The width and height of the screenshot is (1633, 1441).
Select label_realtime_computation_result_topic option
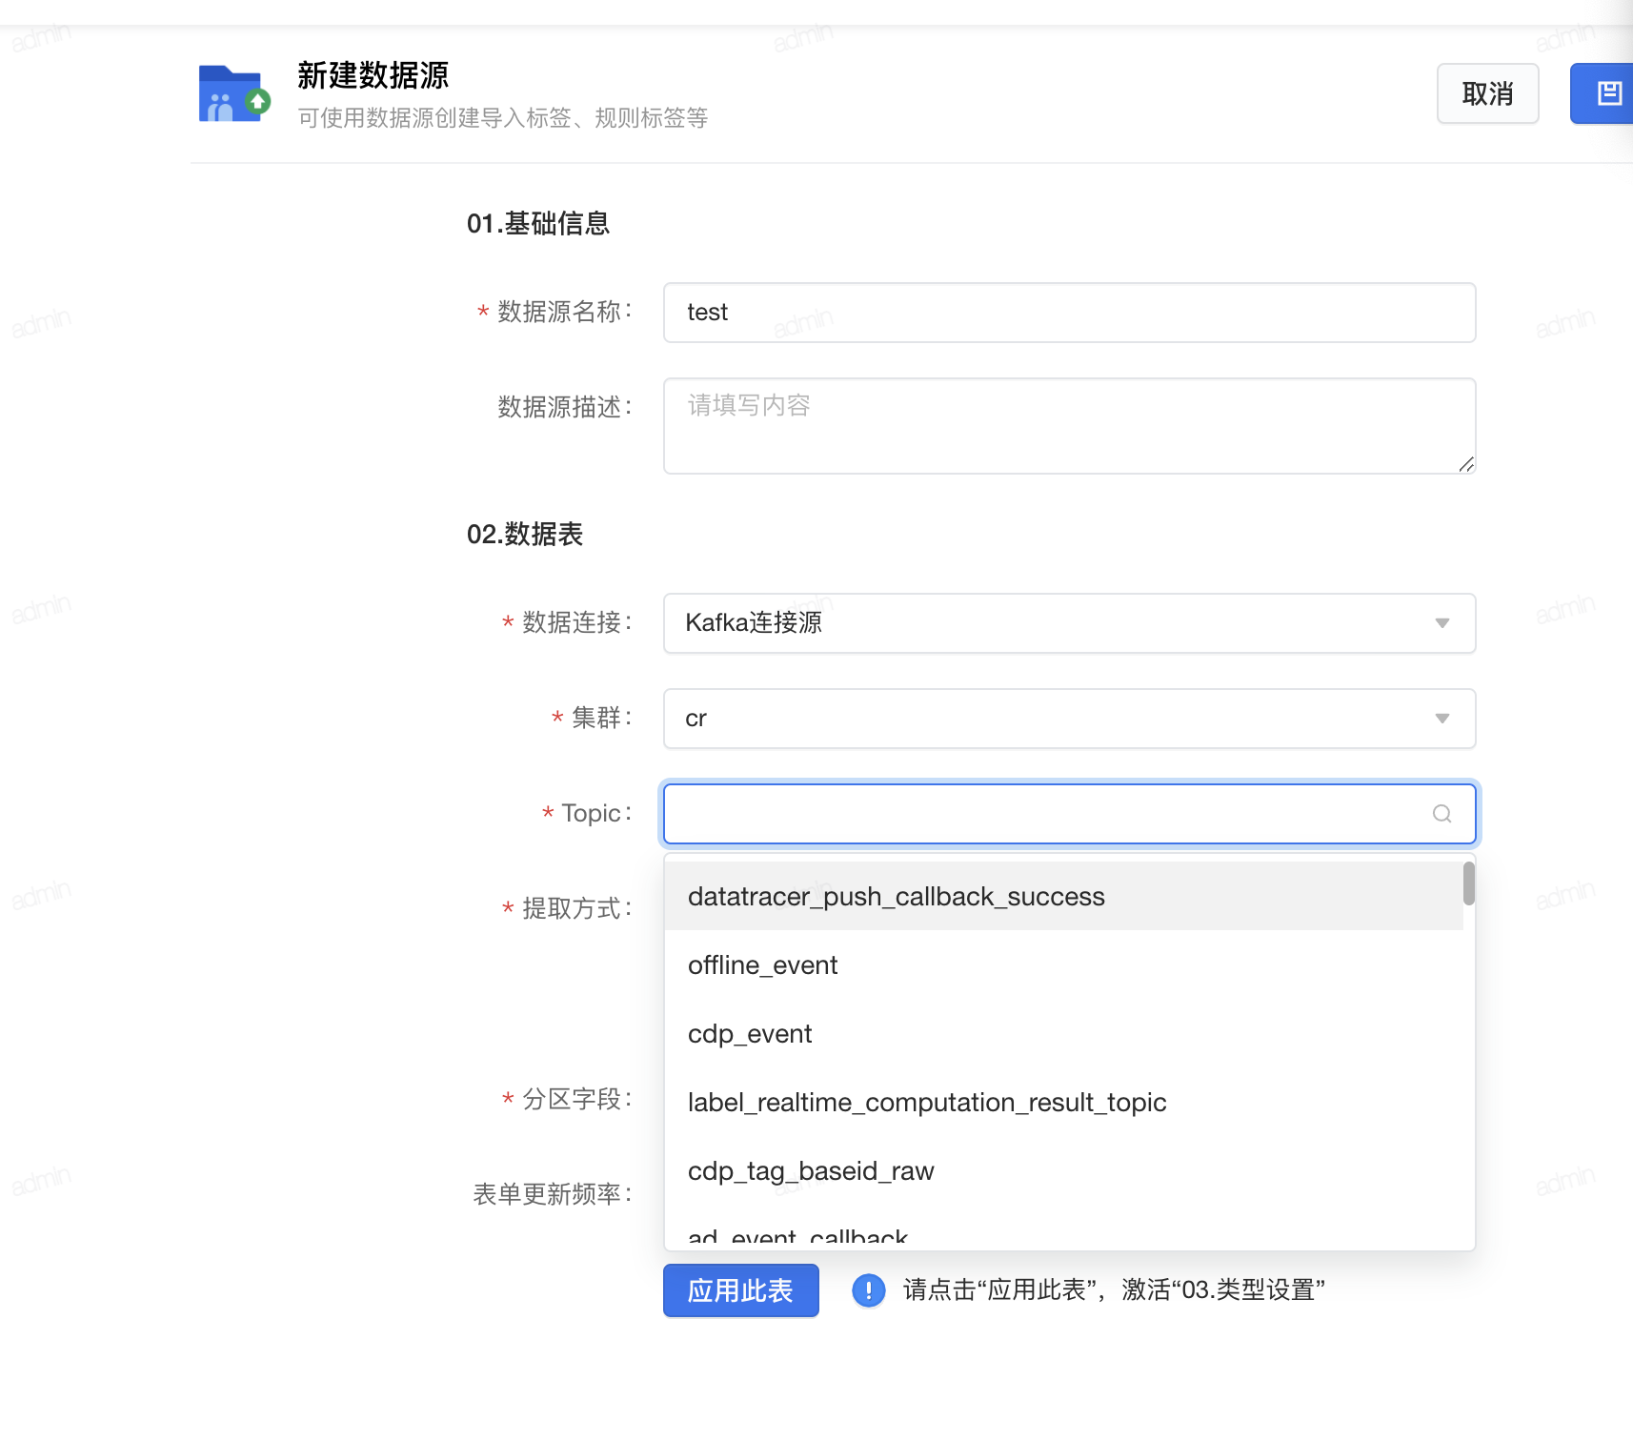click(926, 1103)
